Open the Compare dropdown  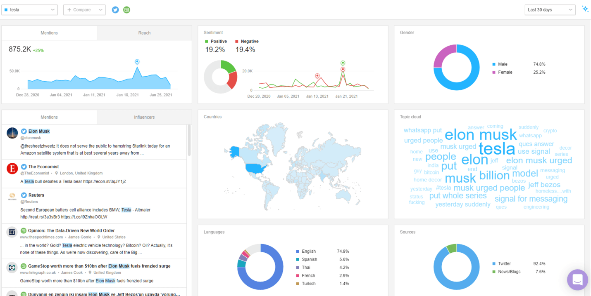[84, 9]
